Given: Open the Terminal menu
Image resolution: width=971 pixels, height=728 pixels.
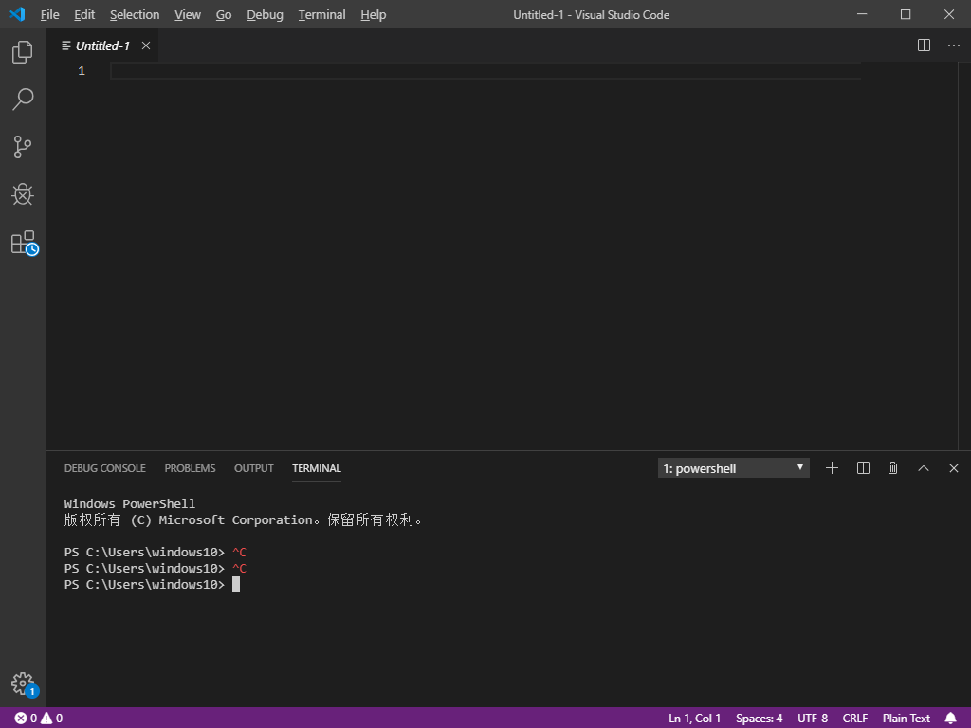Looking at the screenshot, I should [321, 14].
